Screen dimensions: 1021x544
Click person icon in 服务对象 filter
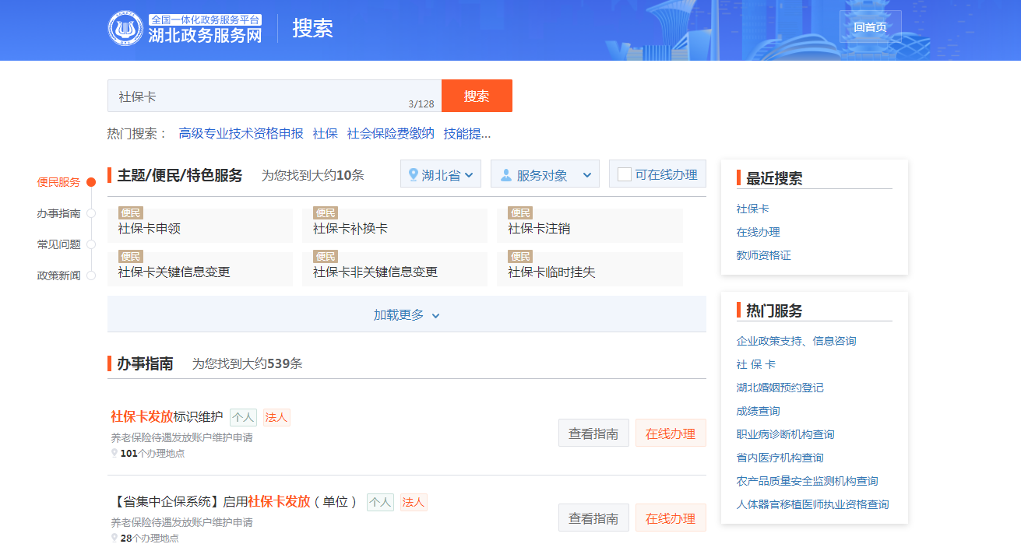click(506, 175)
